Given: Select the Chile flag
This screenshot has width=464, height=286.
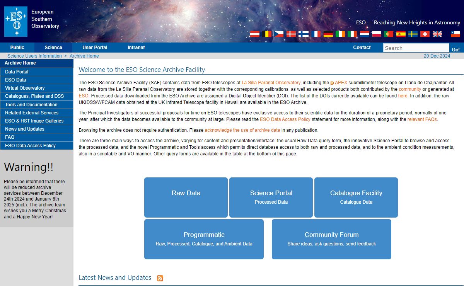Looking at the screenshot, I should point(456,34).
